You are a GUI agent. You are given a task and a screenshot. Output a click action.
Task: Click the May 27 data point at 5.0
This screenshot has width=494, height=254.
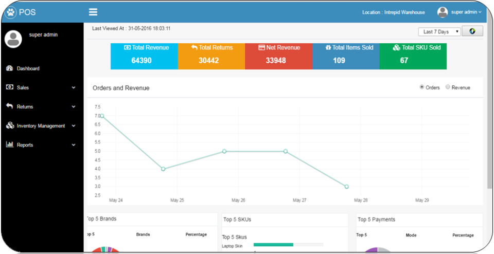tap(286, 151)
